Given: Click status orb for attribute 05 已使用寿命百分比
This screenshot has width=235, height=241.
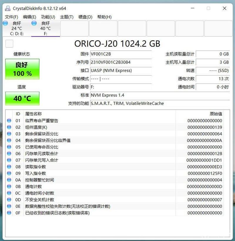Looking at the screenshot, I should 9,147.
